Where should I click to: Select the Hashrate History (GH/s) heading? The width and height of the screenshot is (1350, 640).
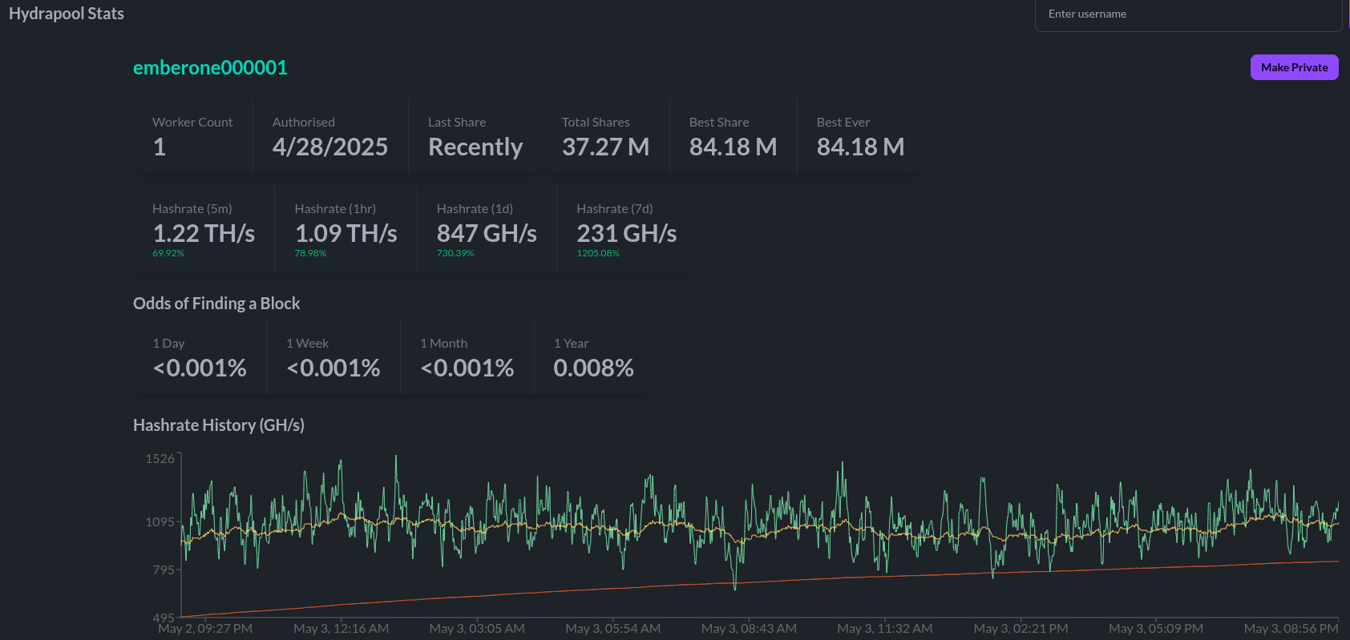[219, 425]
